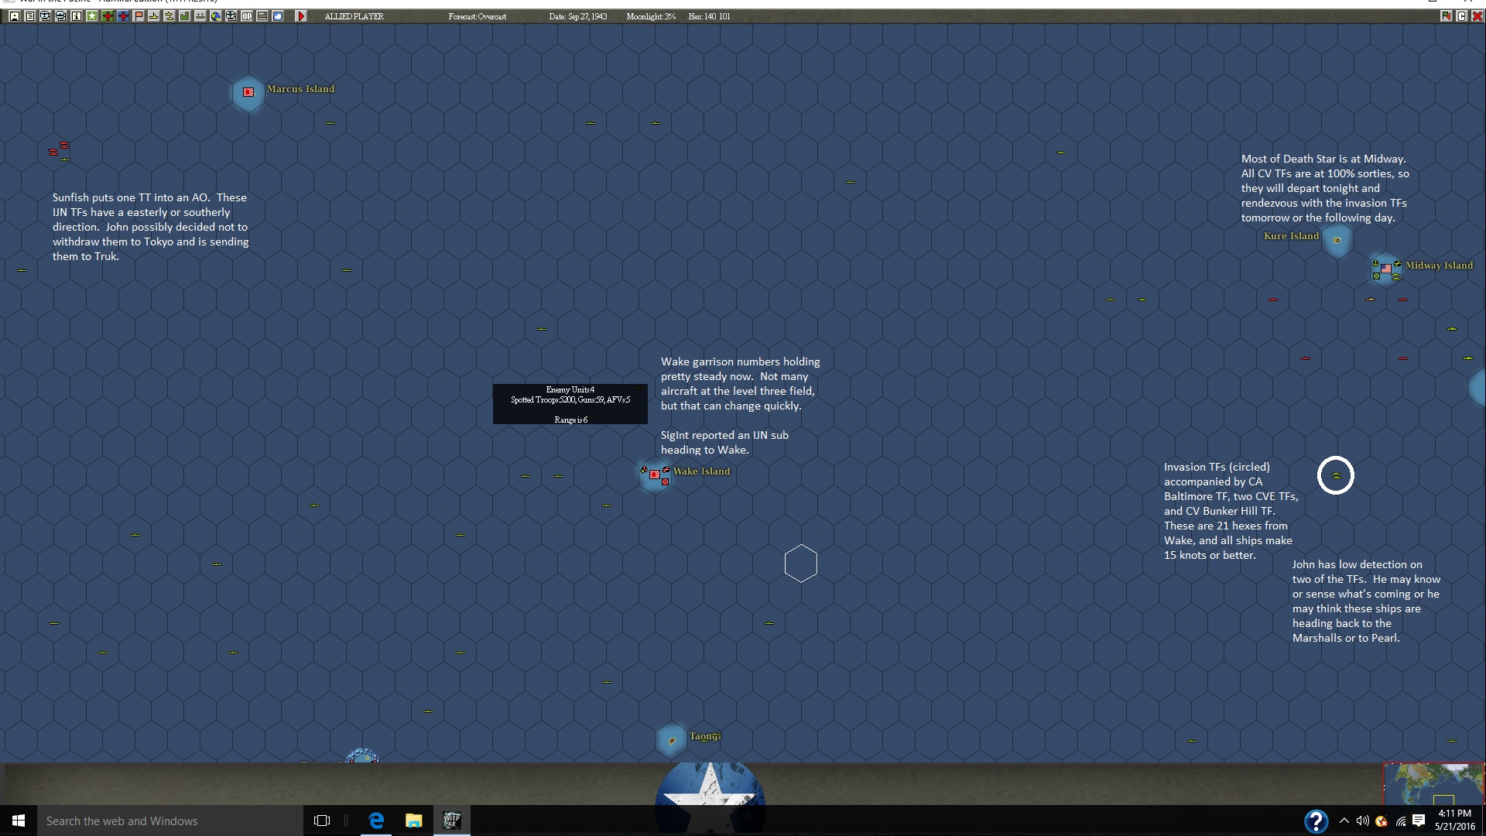Click the green and red flag icon top right
The image size is (1486, 836).
pyautogui.click(x=1446, y=16)
